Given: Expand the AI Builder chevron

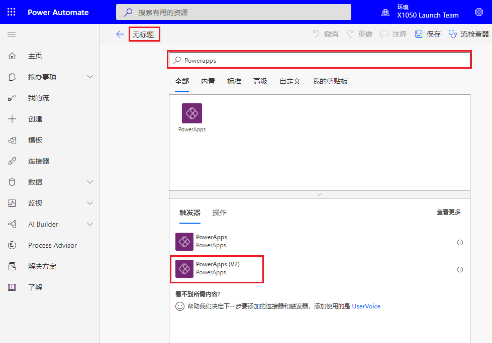Looking at the screenshot, I should pos(90,224).
